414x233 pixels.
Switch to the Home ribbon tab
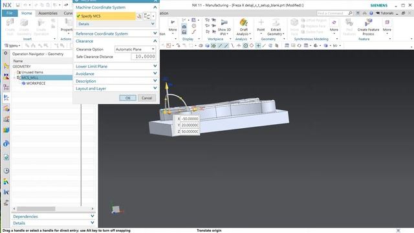pos(27,13)
